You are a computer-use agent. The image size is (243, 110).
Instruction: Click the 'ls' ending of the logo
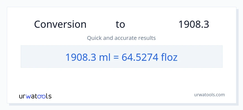pyautogui.click(x=49, y=96)
